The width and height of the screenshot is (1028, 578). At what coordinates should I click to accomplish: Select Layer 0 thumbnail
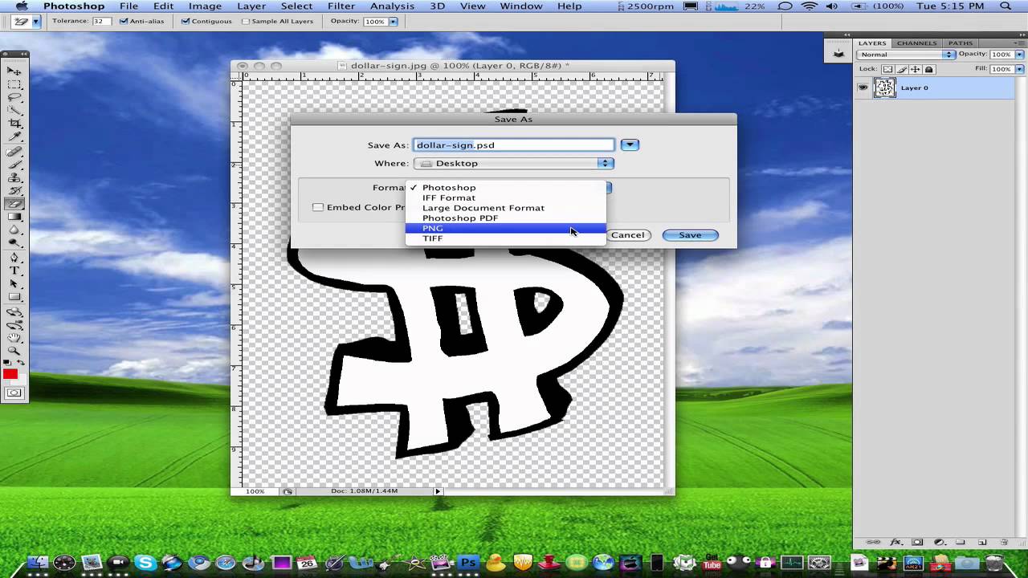click(x=884, y=88)
